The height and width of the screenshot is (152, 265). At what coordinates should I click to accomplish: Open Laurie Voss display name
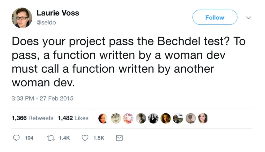point(58,13)
